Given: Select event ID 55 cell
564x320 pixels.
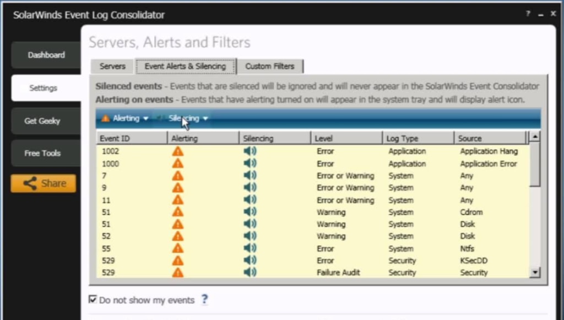Looking at the screenshot, I should pos(106,249).
